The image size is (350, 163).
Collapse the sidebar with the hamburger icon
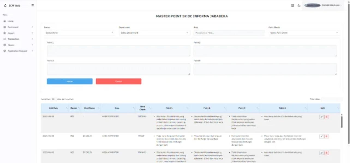tap(33, 5)
